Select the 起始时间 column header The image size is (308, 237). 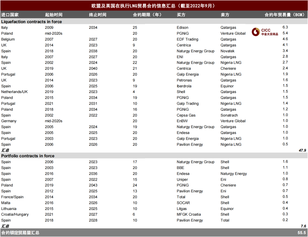pos(54,15)
